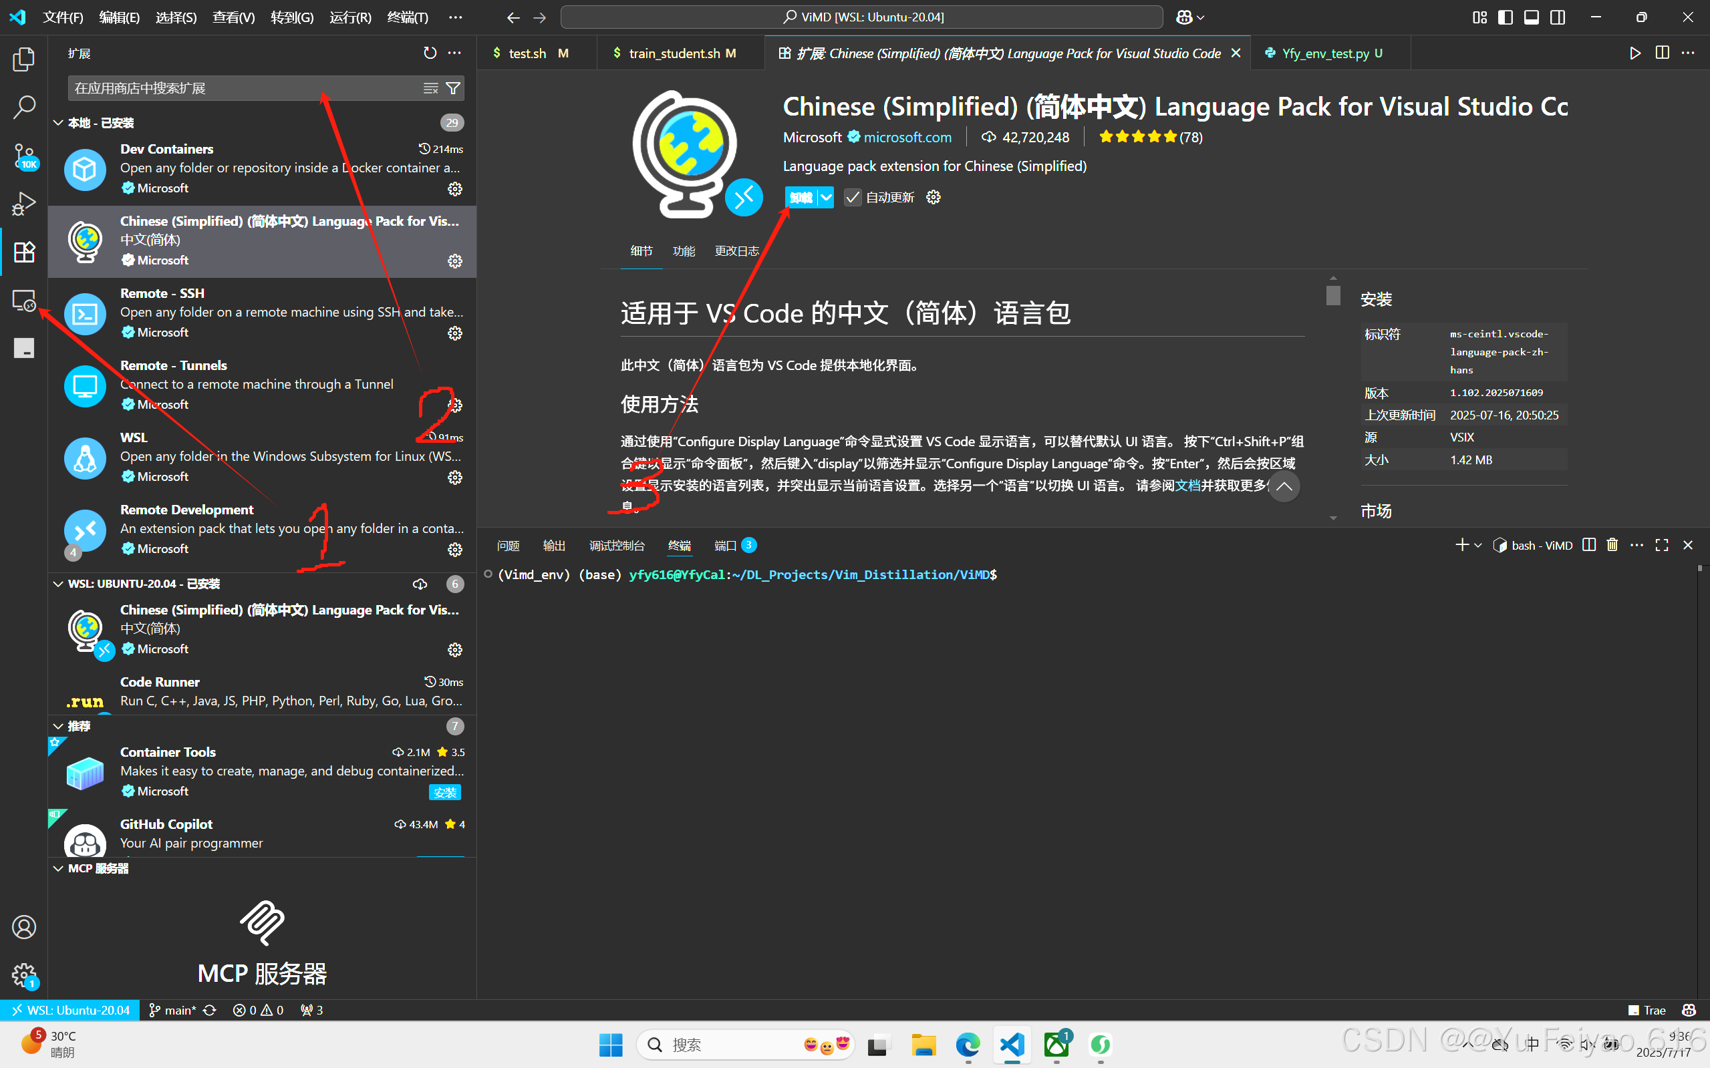Open WSL extension manage gear
The image size is (1710, 1068).
click(455, 478)
